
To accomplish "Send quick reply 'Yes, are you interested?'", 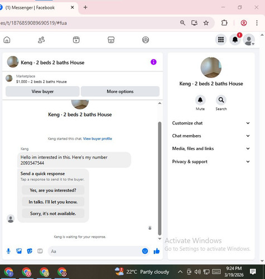I will point(53,190).
